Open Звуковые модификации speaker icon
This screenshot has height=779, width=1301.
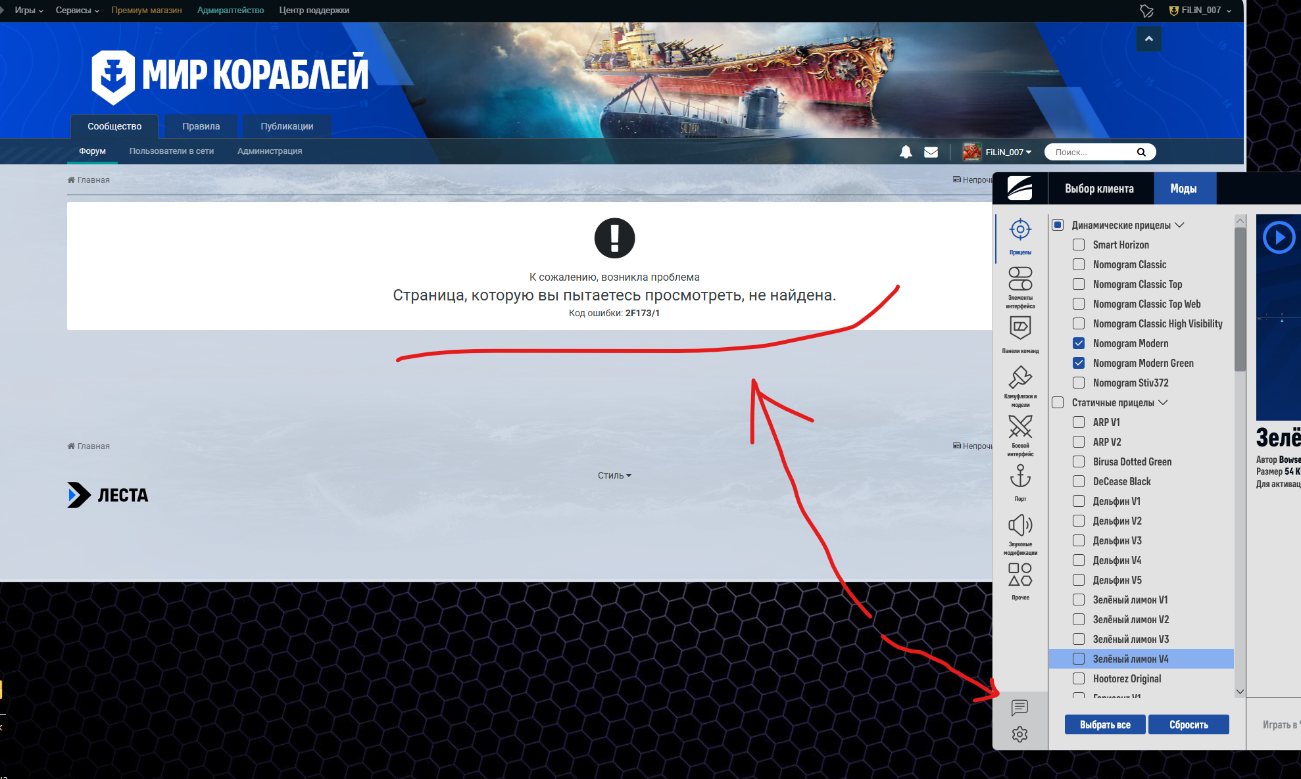(x=1020, y=525)
